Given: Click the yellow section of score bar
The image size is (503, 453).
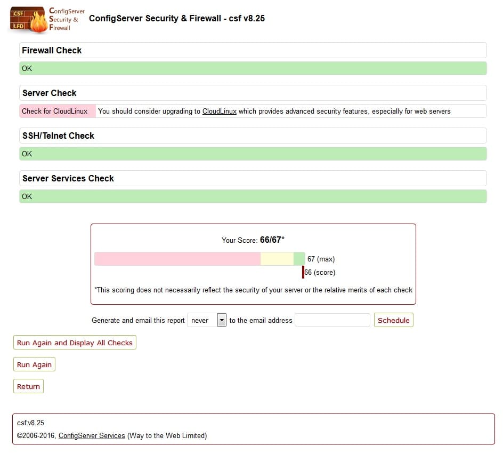Looking at the screenshot, I should (277, 259).
